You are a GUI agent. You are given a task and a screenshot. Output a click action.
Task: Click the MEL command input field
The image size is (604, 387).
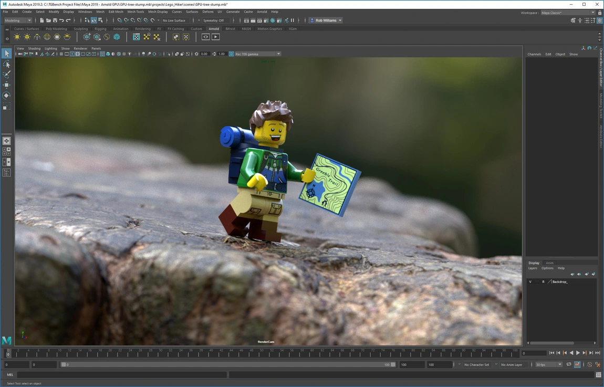click(122, 375)
